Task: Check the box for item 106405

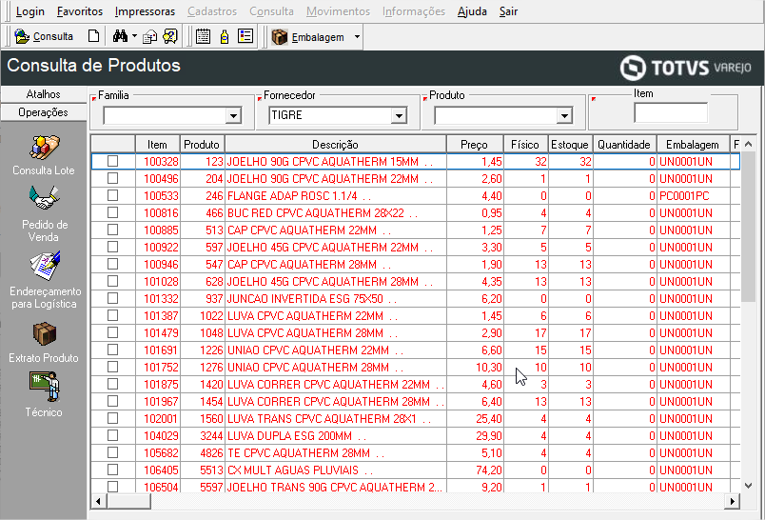Action: pyautogui.click(x=112, y=470)
